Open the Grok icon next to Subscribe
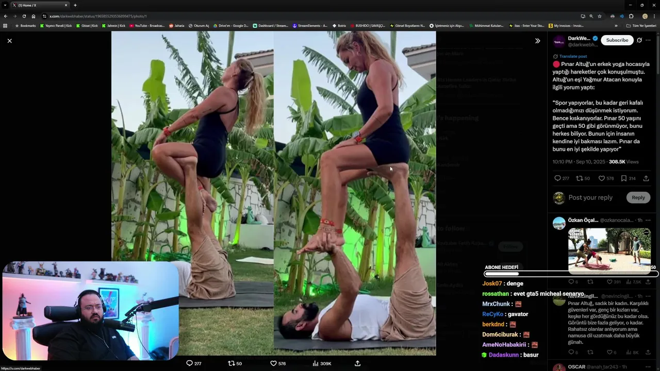 click(639, 40)
